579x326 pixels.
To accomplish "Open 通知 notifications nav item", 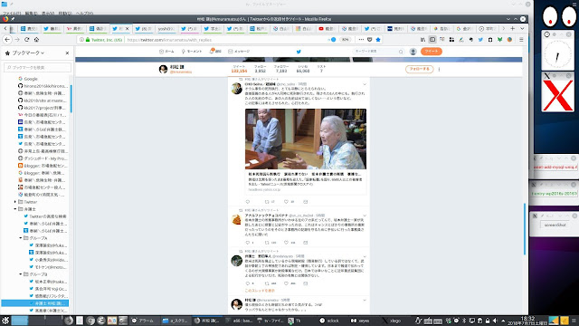I will (215, 52).
